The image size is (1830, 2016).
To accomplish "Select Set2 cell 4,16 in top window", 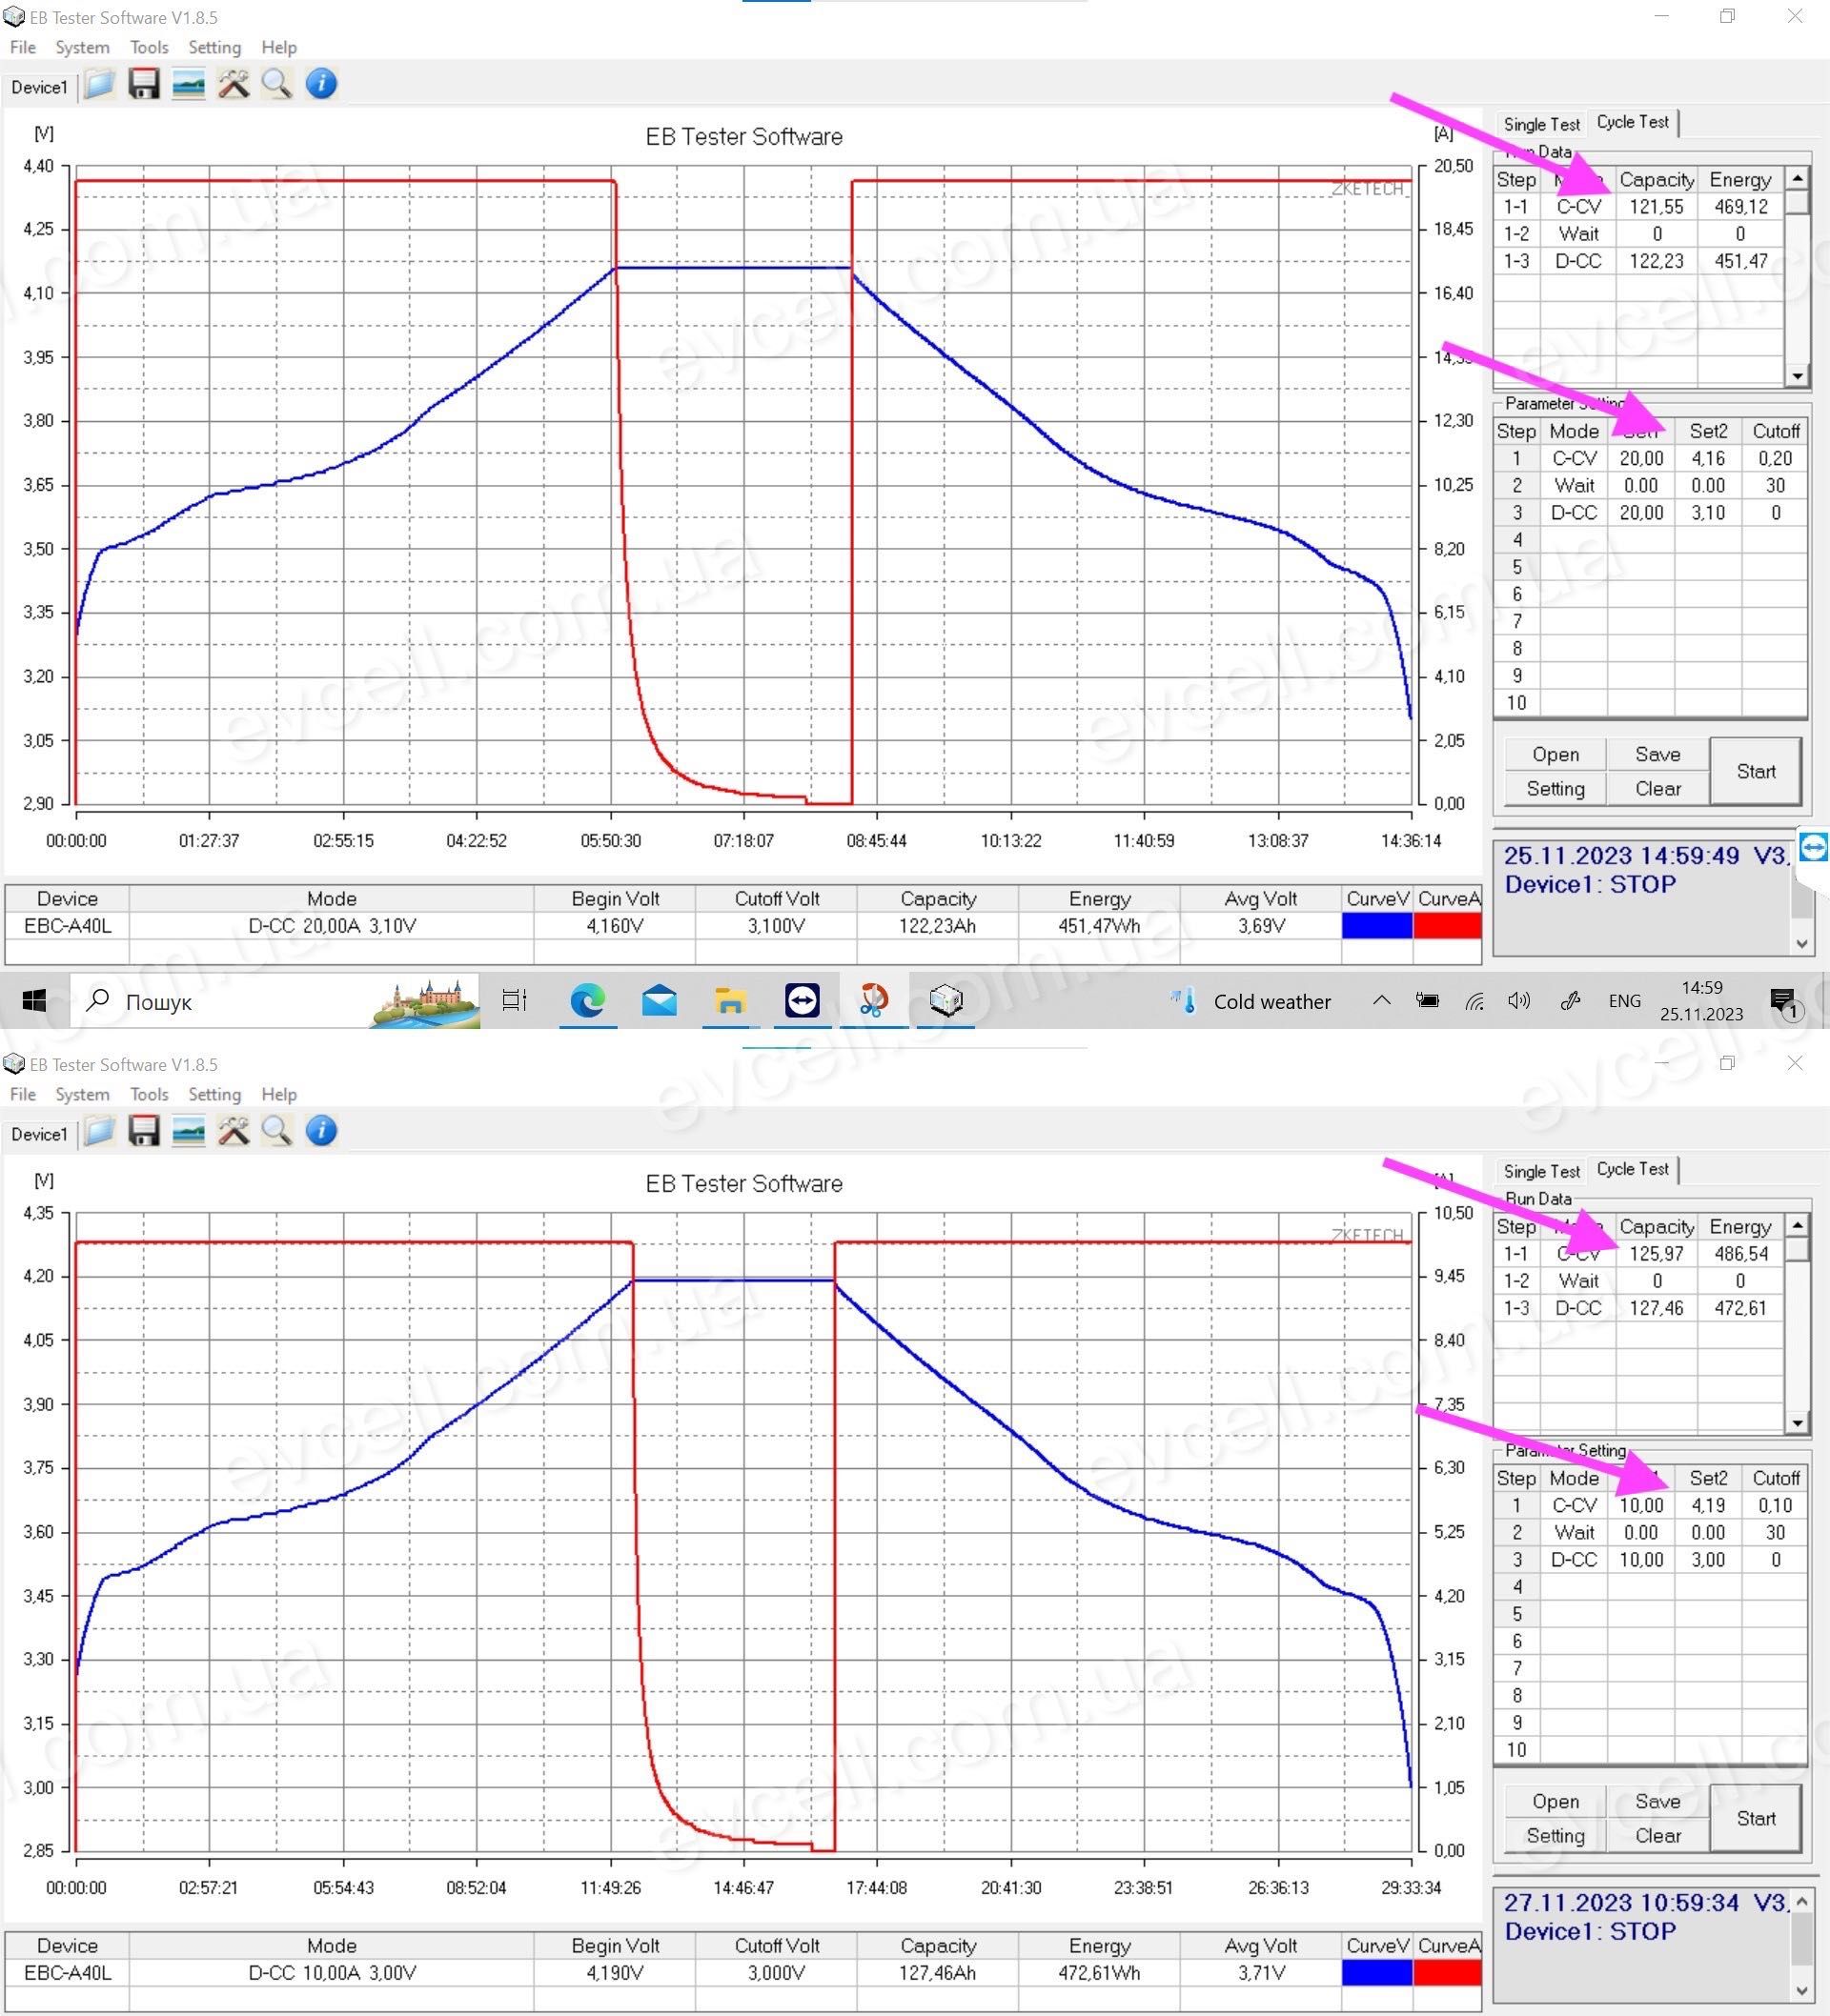I will point(1708,458).
